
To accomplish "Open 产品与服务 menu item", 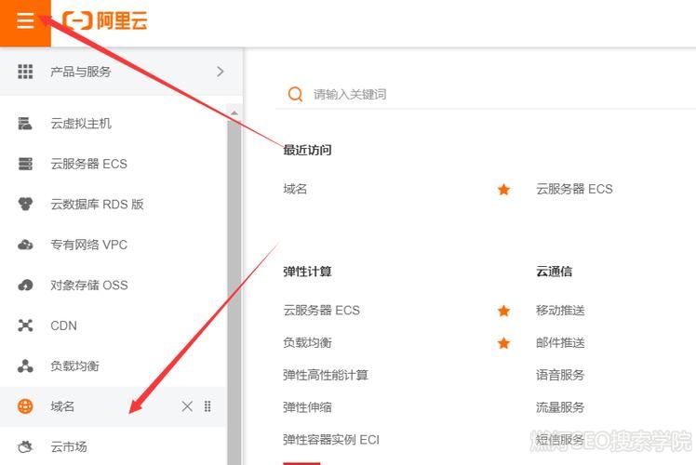I will [x=121, y=72].
